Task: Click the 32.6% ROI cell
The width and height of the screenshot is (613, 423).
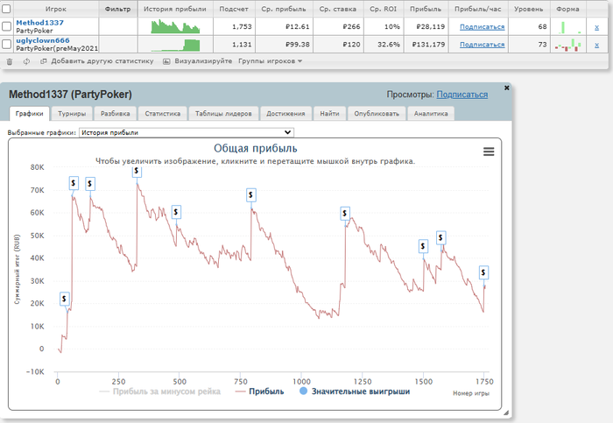Action: pyautogui.click(x=384, y=45)
